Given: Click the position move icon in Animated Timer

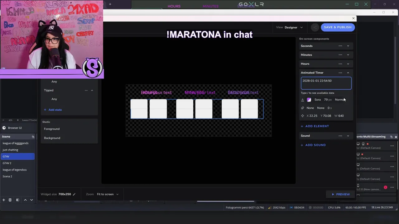Looking at the screenshot, I should coord(302,116).
